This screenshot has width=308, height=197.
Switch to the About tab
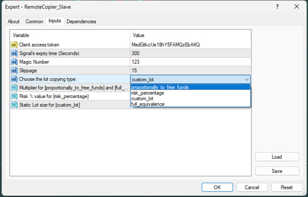pyautogui.click(x=14, y=21)
